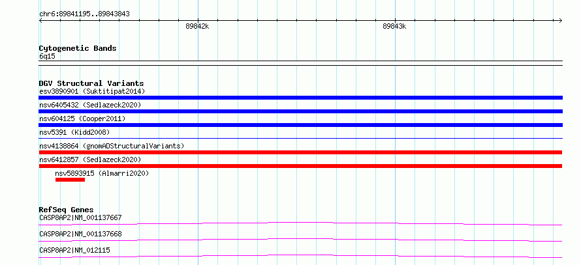Viewport: 581px width, 265px height.
Task: Open variant nsv5893915 (Almarri2020) label
Action: click(x=102, y=173)
